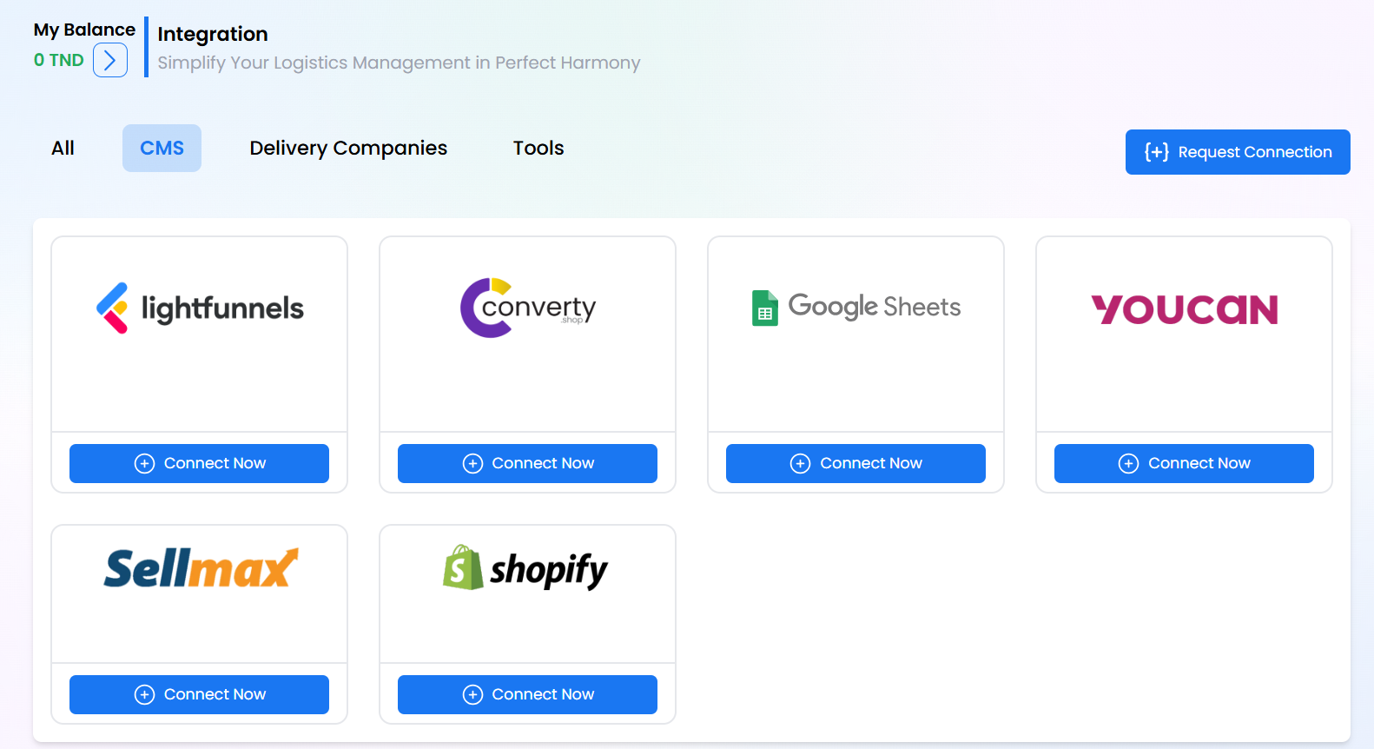The height and width of the screenshot is (749, 1374).
Task: Click the Converty shop logo
Action: coord(528,308)
